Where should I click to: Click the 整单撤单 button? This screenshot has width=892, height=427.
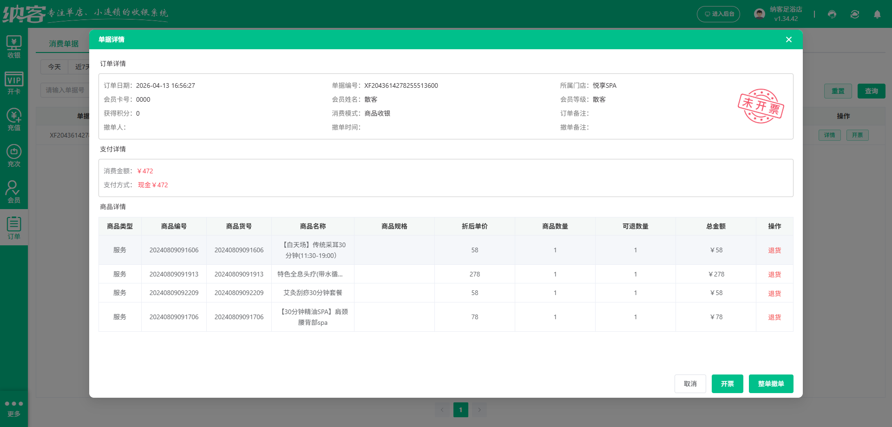(x=771, y=384)
